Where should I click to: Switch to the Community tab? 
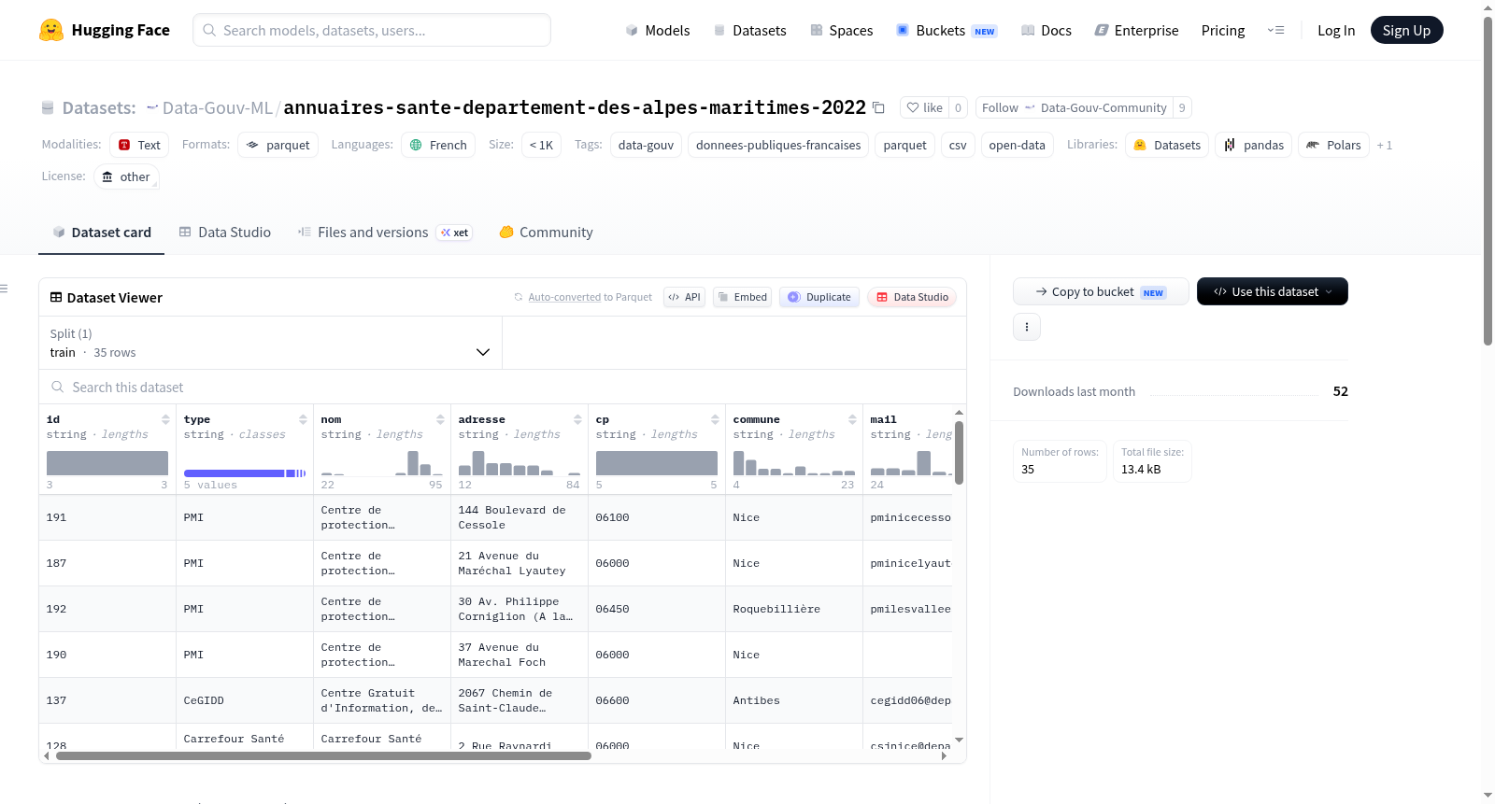[546, 233]
